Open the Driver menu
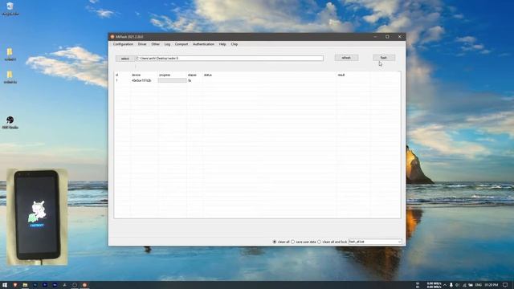The height and width of the screenshot is (289, 514). pos(142,44)
